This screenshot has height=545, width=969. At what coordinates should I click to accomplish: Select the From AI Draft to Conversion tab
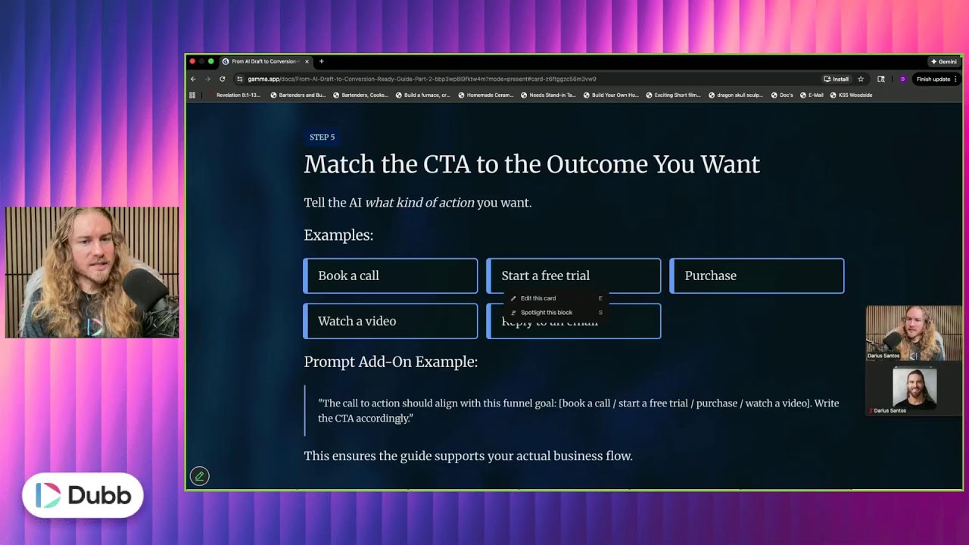click(265, 61)
